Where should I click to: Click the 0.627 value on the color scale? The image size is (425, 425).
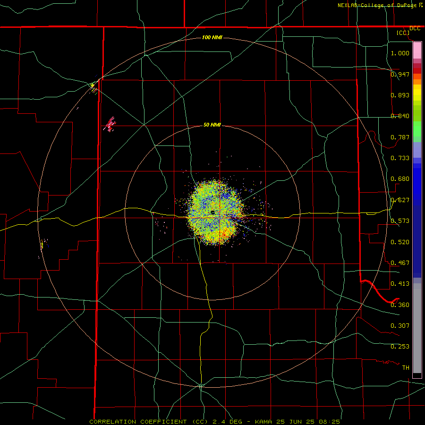tap(400, 200)
